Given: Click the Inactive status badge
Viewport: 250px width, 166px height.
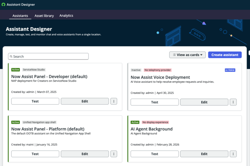Looking at the screenshot, I should (x=136, y=70).
